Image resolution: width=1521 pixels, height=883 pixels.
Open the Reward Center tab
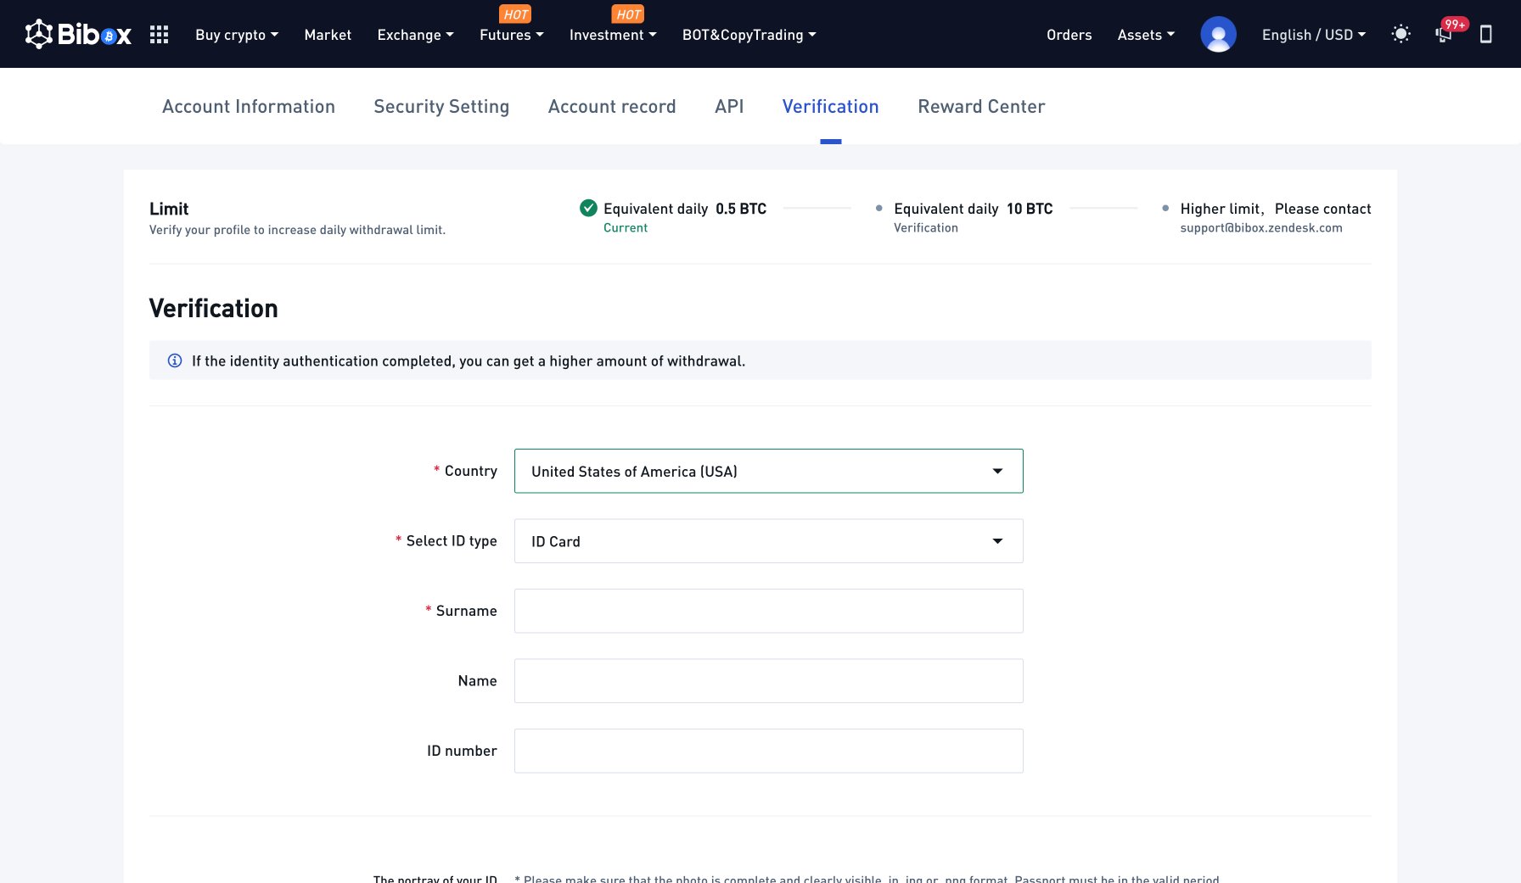[x=981, y=107]
